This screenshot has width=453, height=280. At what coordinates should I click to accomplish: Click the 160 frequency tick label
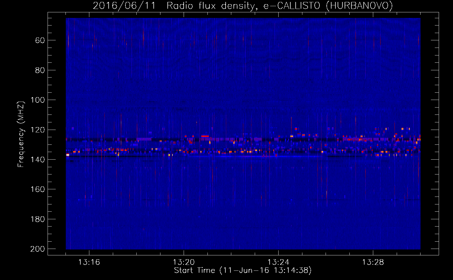coord(38,190)
